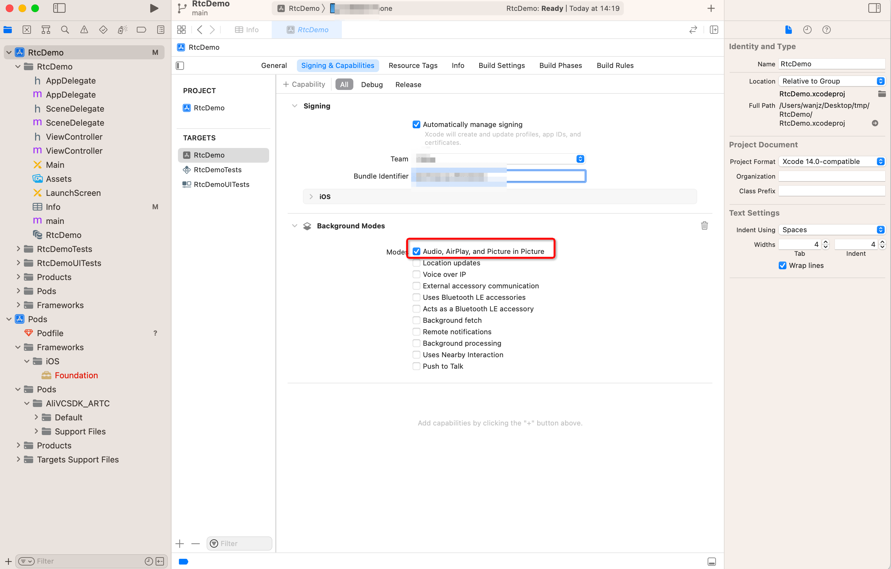
Task: Click the Organization text field
Action: (831, 176)
